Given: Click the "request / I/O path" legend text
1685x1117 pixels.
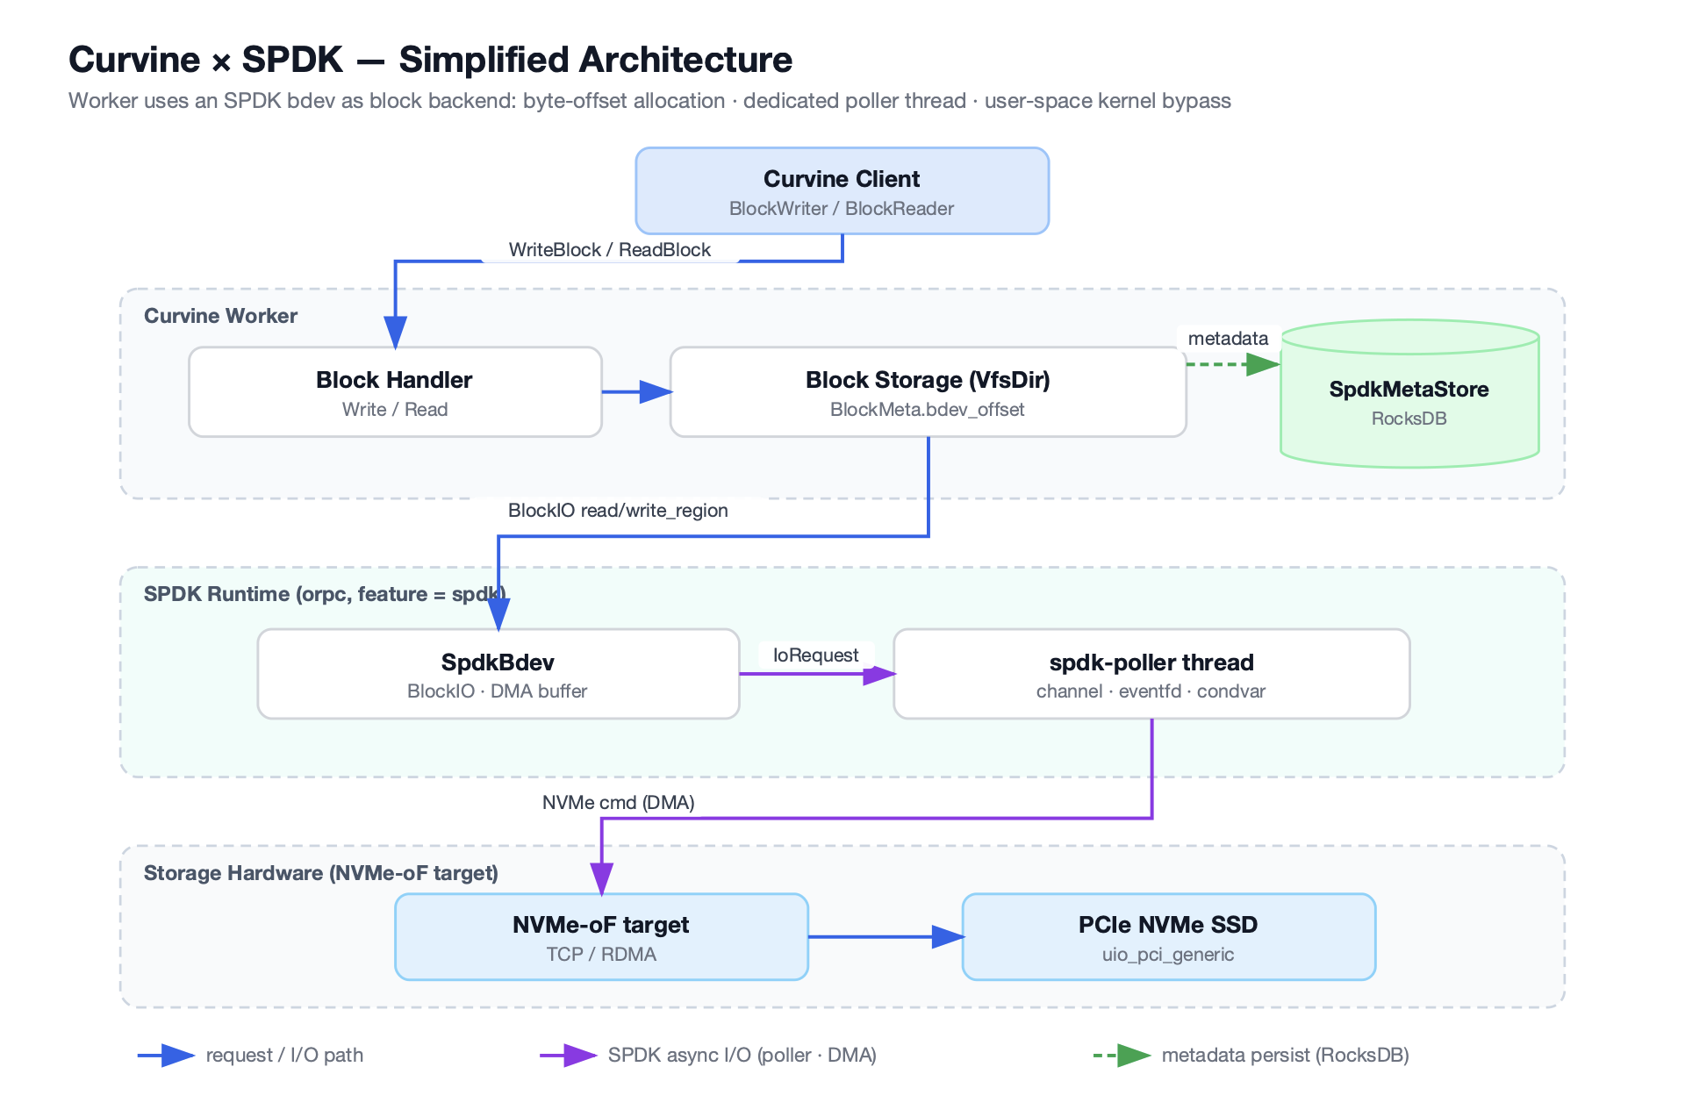Looking at the screenshot, I should point(284,1056).
